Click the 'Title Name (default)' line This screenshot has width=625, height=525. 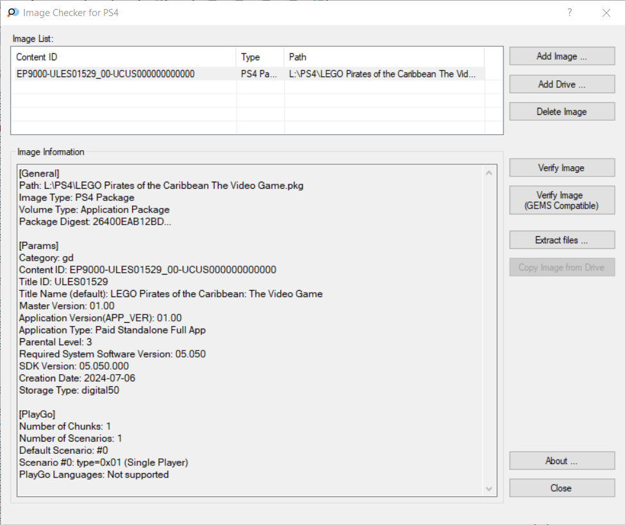[171, 293]
